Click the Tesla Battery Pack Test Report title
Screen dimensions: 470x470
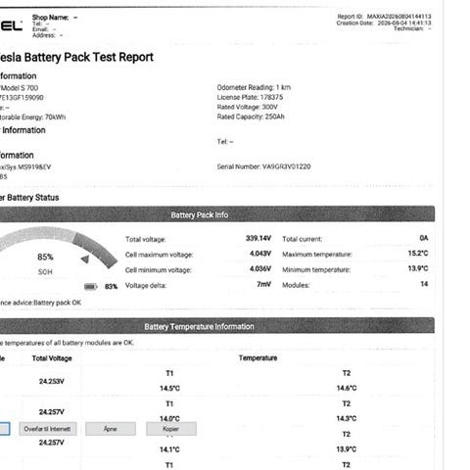click(76, 57)
